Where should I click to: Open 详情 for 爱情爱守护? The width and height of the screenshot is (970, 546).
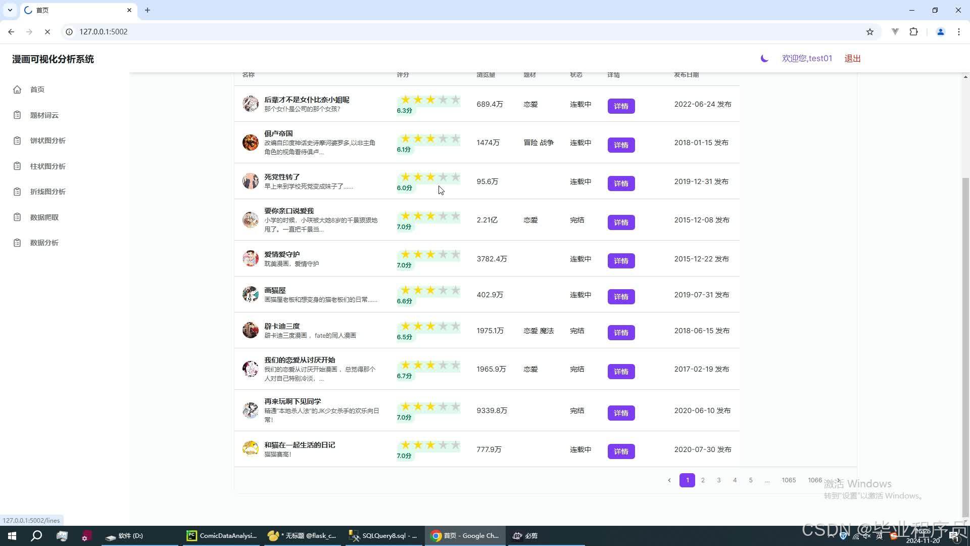[x=621, y=261]
